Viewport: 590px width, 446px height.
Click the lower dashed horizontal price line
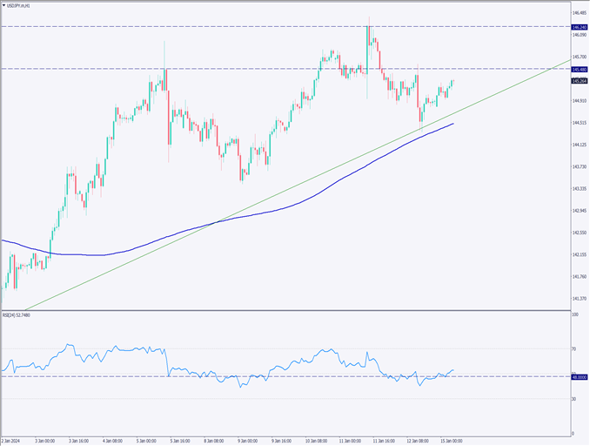261,68
